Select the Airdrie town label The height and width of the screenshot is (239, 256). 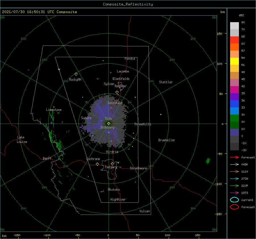coord(112,152)
